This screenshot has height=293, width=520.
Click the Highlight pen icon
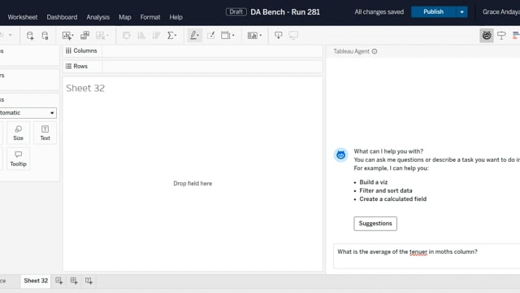point(193,35)
